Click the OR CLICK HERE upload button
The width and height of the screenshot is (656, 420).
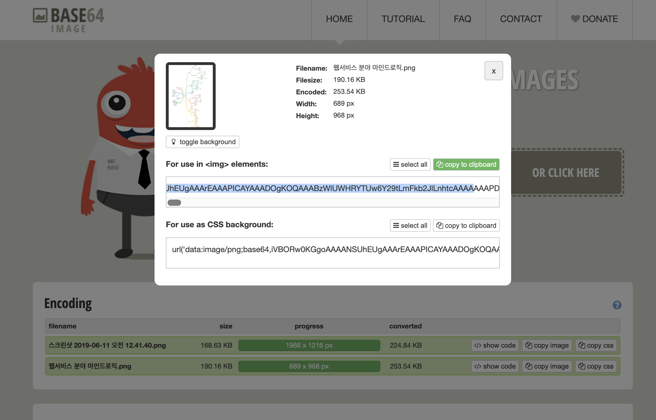(565, 173)
